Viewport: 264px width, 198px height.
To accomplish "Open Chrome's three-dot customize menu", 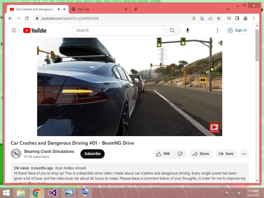I will point(254,18).
